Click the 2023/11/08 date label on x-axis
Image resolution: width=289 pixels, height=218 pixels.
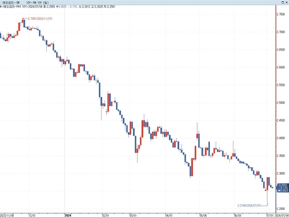tap(7, 216)
